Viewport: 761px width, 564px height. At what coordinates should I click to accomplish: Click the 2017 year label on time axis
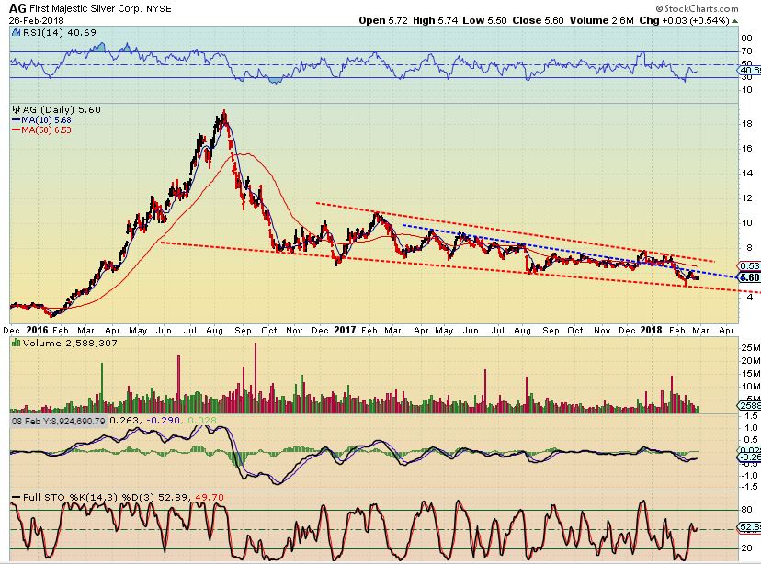(345, 330)
